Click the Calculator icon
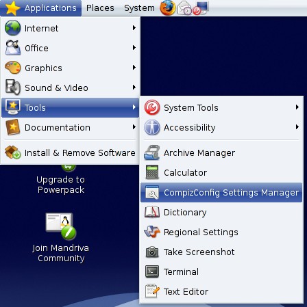The width and height of the screenshot is (307, 307). 152,172
